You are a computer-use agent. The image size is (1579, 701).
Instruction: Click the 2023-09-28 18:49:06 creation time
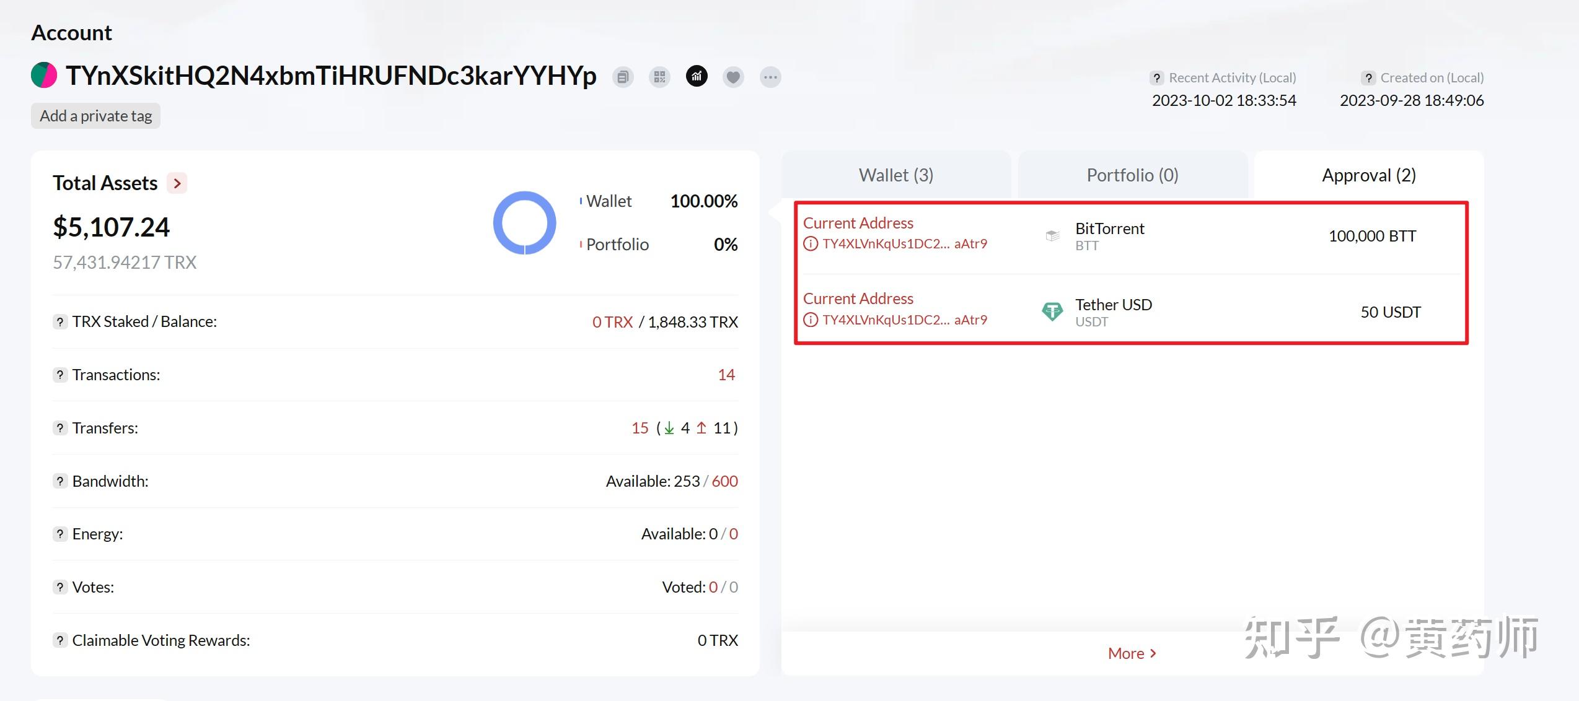[x=1412, y=100]
